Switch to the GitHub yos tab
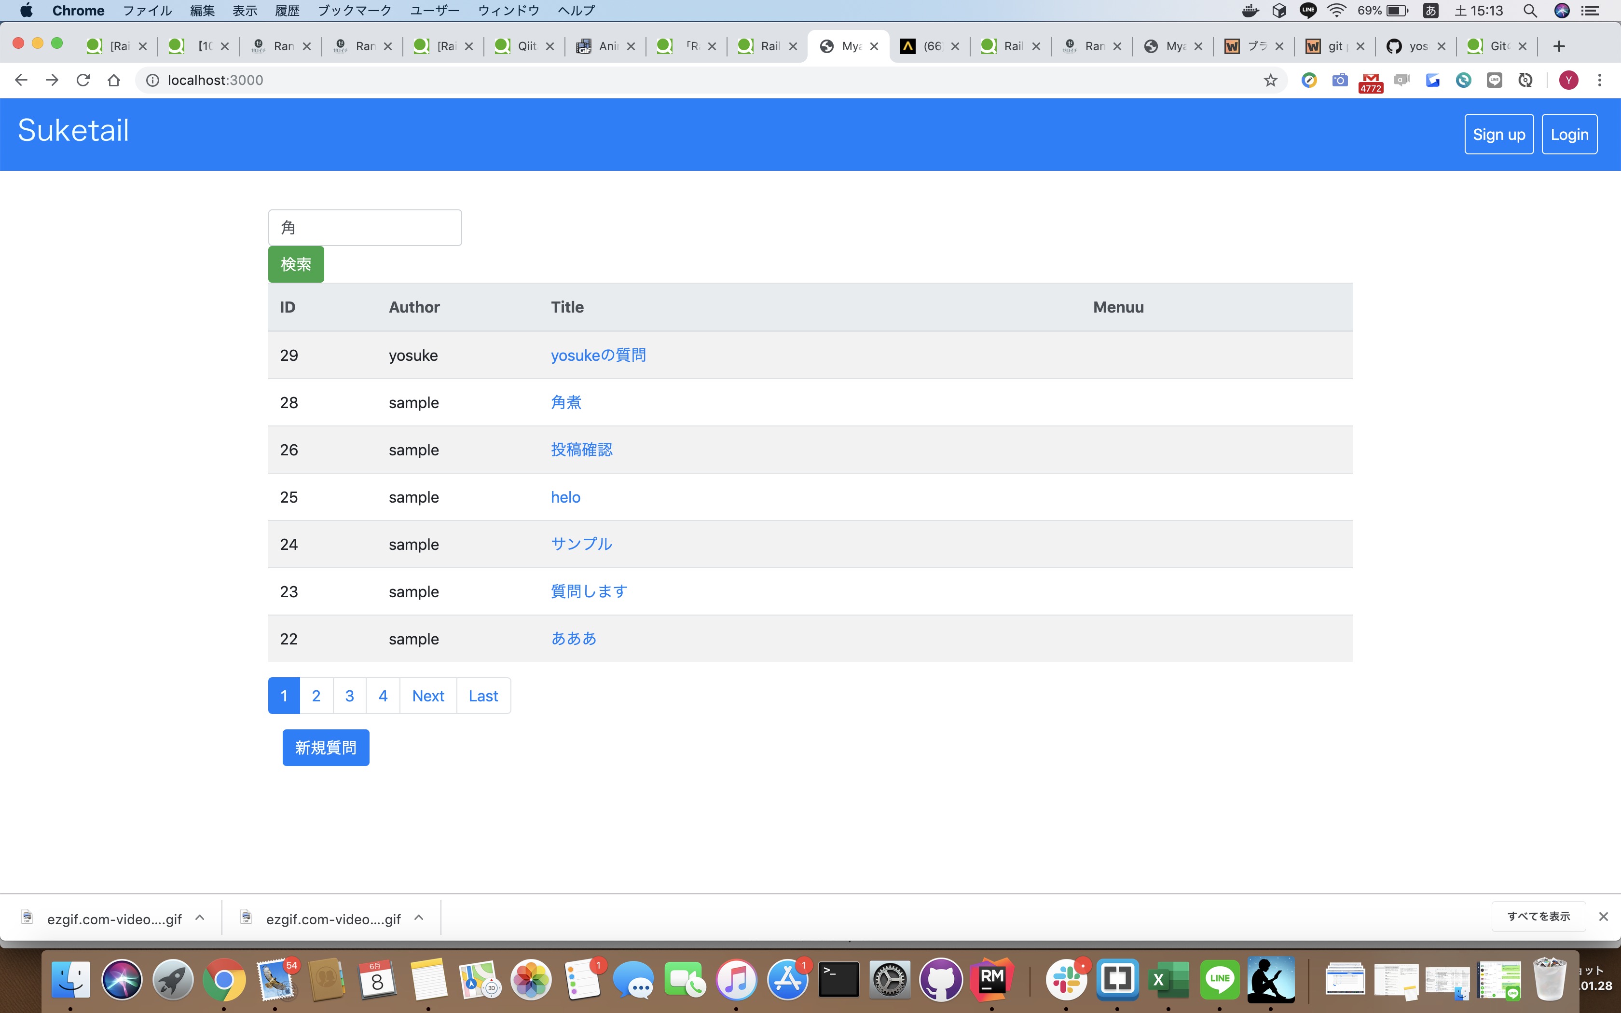1621x1013 pixels. pyautogui.click(x=1415, y=46)
